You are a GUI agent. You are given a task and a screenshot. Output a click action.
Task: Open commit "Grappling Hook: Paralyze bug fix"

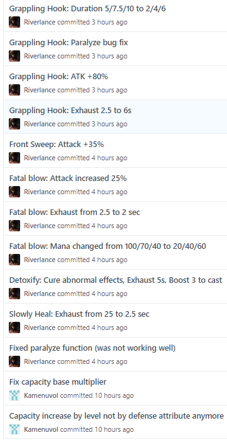click(x=69, y=43)
